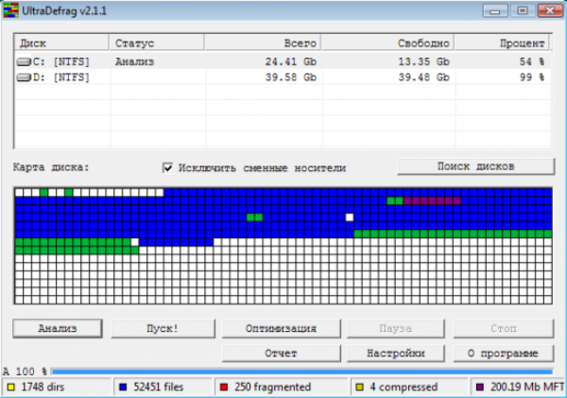Minimize the UltraDefrag window
567x398 pixels.
(x=495, y=10)
